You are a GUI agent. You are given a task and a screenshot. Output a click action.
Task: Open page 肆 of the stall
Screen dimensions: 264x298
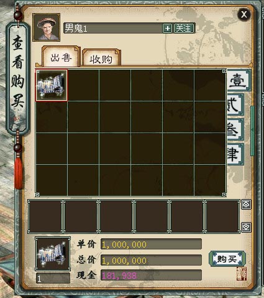tap(235, 154)
